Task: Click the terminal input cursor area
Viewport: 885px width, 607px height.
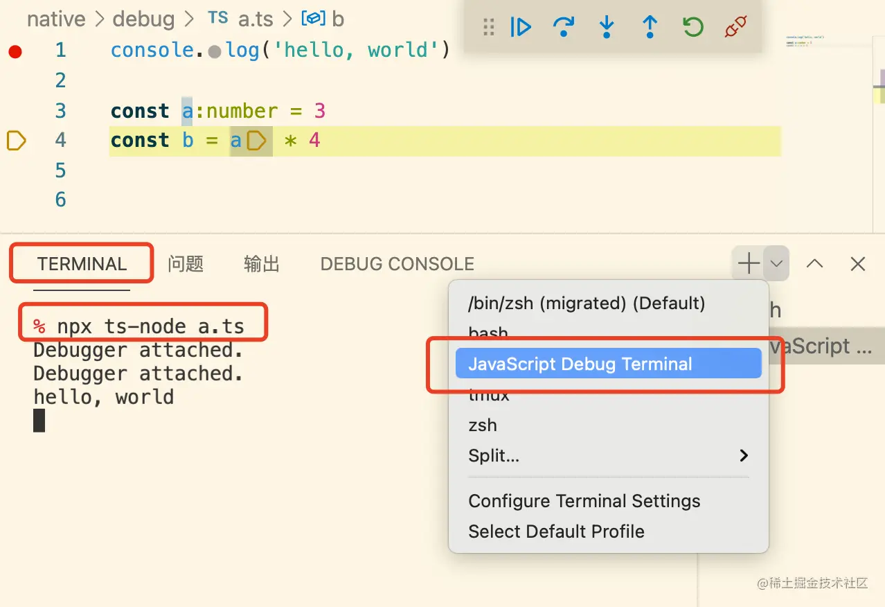Action: [x=37, y=420]
